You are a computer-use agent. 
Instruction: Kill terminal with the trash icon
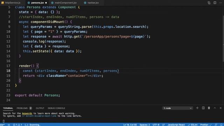point(209,108)
